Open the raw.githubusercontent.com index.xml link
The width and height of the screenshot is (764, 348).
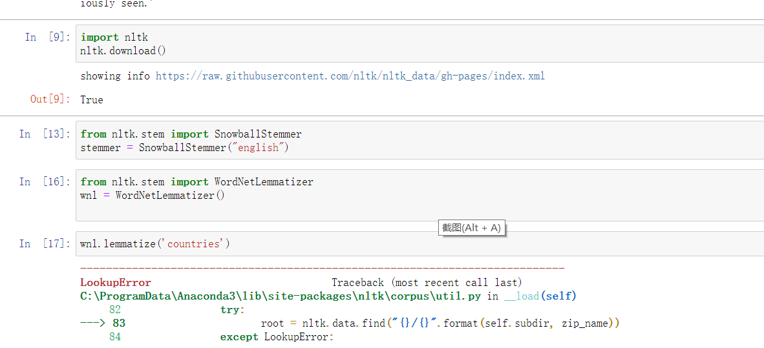tap(350, 76)
